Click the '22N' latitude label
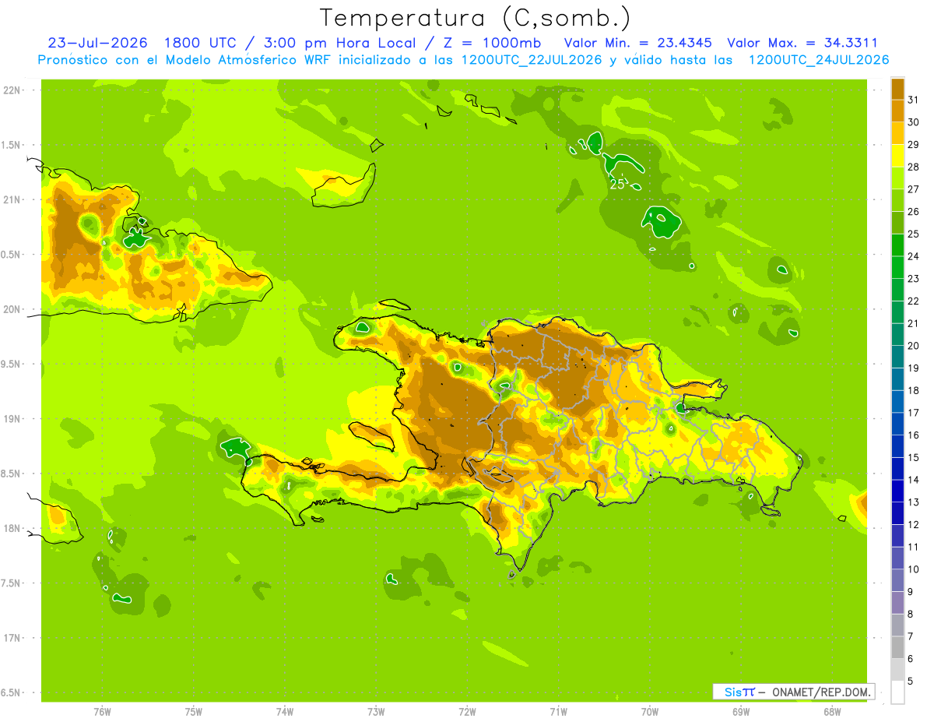 12,90
